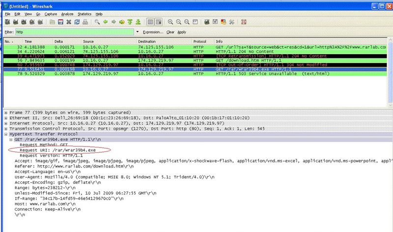Sort by the Protocol column header
This screenshot has width=393, height=232.
[203, 41]
